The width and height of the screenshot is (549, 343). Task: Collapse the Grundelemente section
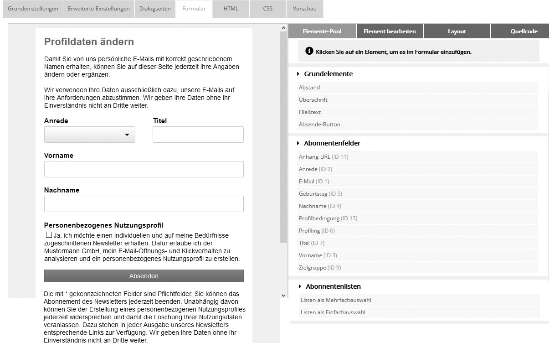298,74
